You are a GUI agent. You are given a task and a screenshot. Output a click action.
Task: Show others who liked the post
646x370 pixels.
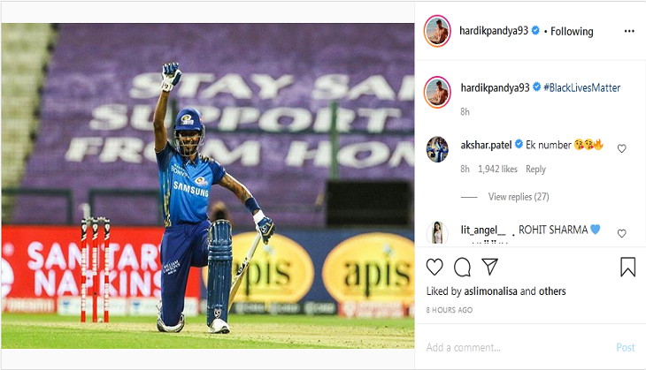[x=552, y=291]
